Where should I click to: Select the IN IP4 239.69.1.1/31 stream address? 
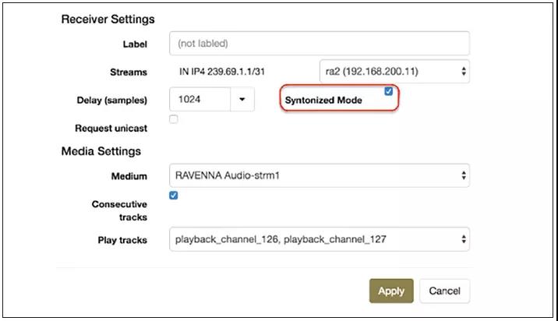222,72
